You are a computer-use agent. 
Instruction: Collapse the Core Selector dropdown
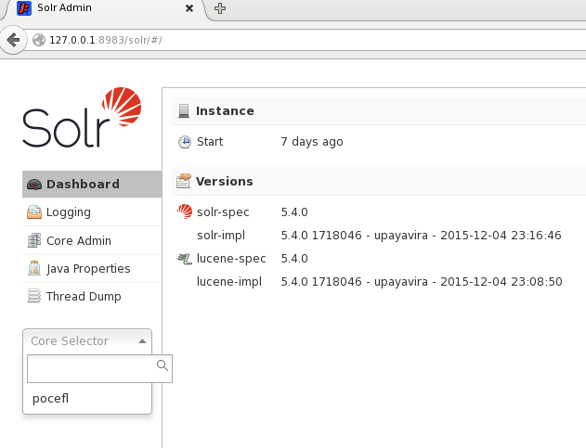click(x=87, y=341)
